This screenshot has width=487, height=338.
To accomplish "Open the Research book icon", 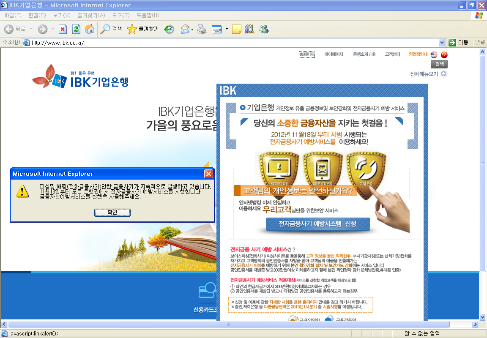I will coord(250,29).
